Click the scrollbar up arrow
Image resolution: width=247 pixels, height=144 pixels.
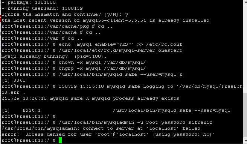pos(245,2)
